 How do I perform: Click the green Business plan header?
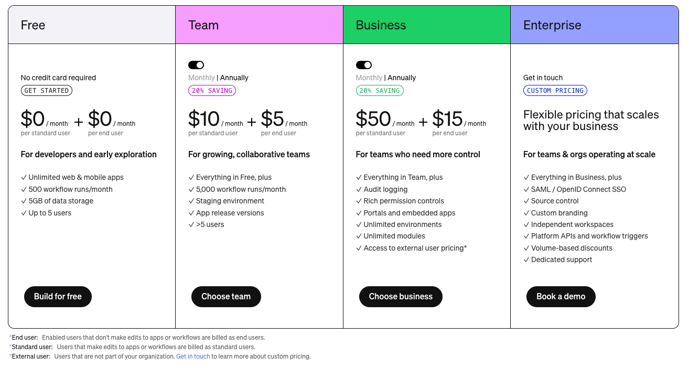(426, 25)
